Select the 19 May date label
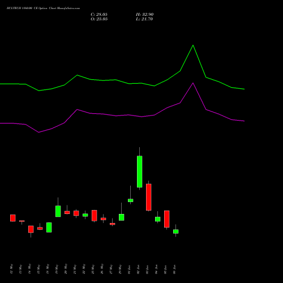 pos(57,269)
